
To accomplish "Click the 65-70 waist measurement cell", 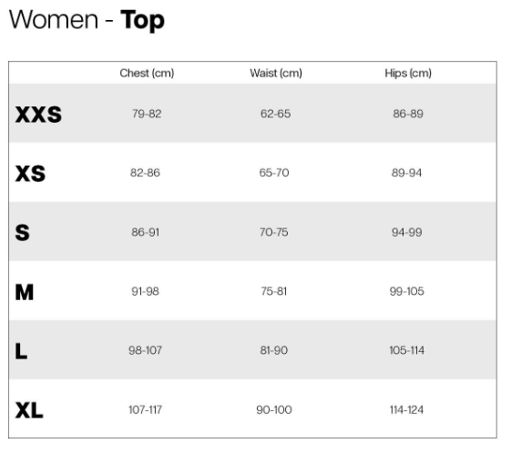I will (x=274, y=173).
